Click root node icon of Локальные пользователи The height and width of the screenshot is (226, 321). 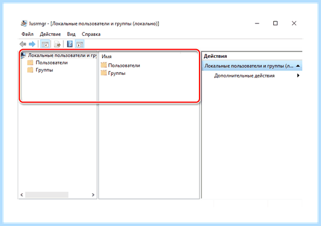(x=24, y=55)
